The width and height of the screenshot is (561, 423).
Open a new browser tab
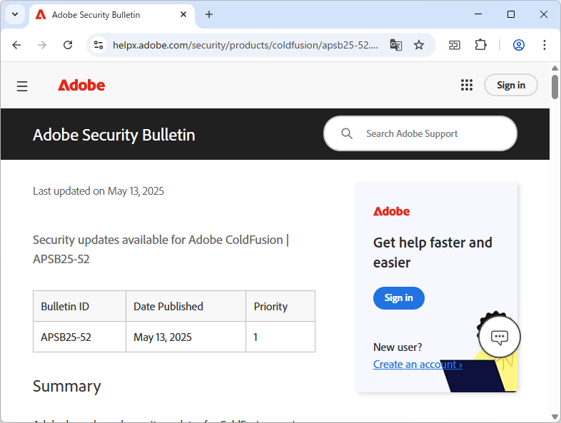tap(209, 14)
